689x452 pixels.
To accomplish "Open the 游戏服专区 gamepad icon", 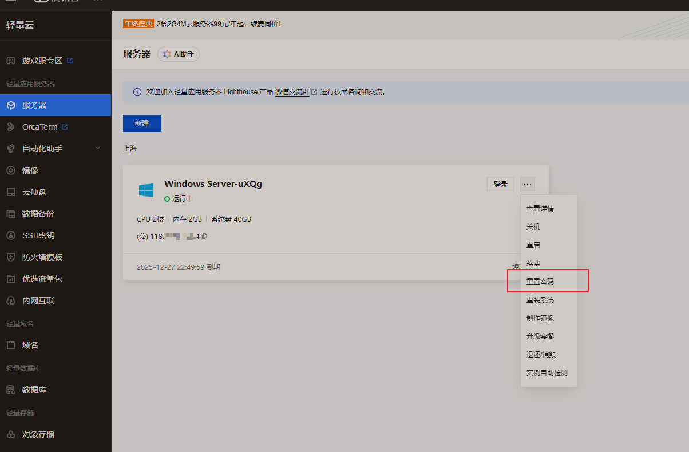I will click(10, 61).
